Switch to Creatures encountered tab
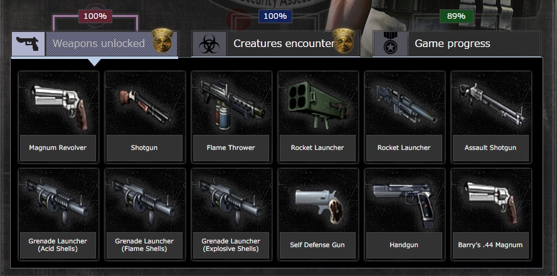The width and height of the screenshot is (557, 276). pyautogui.click(x=275, y=44)
